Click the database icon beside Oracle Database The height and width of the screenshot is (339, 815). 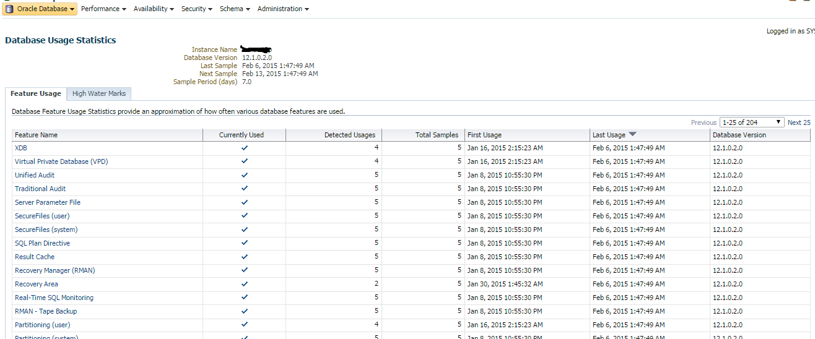point(10,9)
